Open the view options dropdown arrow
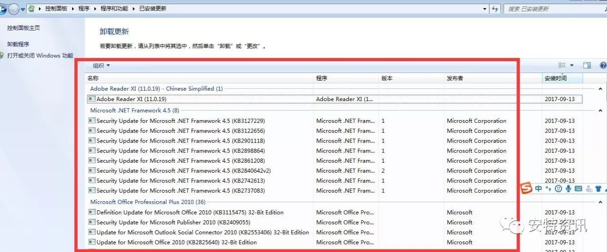Screen dimensions: 607x252 (x=571, y=65)
